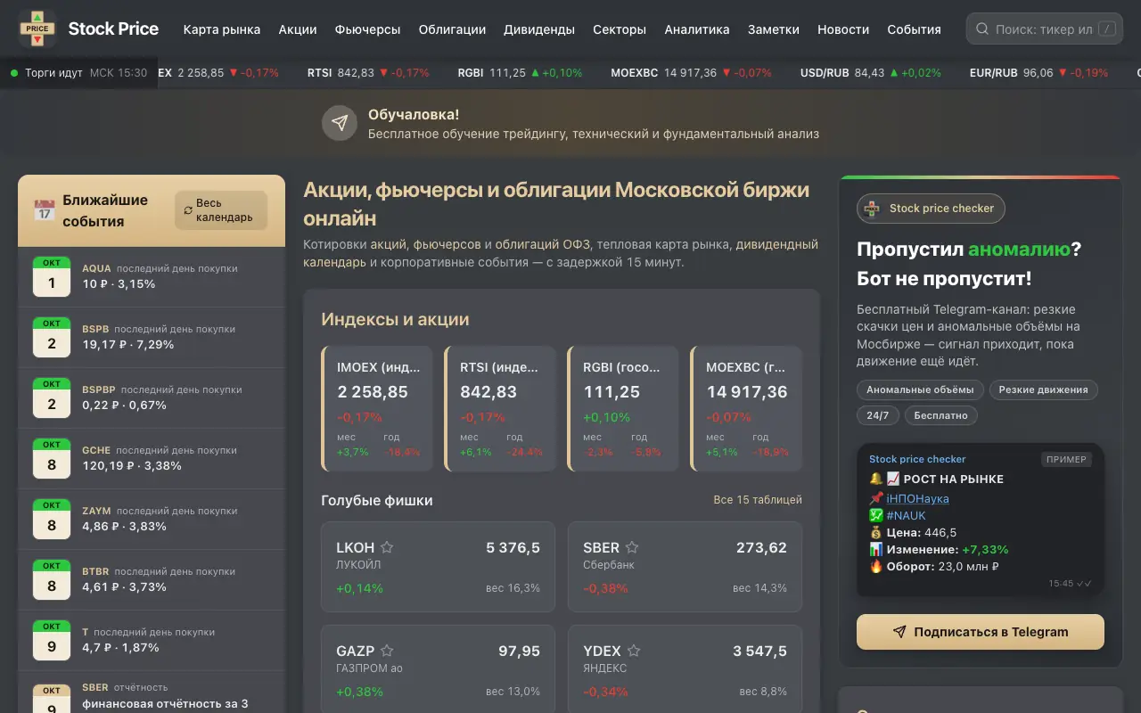Add SBER to favorites with star
Screen dimensions: 1141x713
[x=632, y=547]
